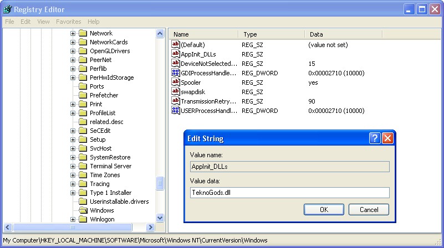Click the (Default) value icon
444x248 pixels.
click(x=176, y=44)
